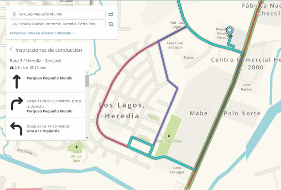The width and height of the screenshot is (281, 190).
Task: Select the first step Parqueo Pequeño Mundo
Action: pyautogui.click(x=46, y=81)
